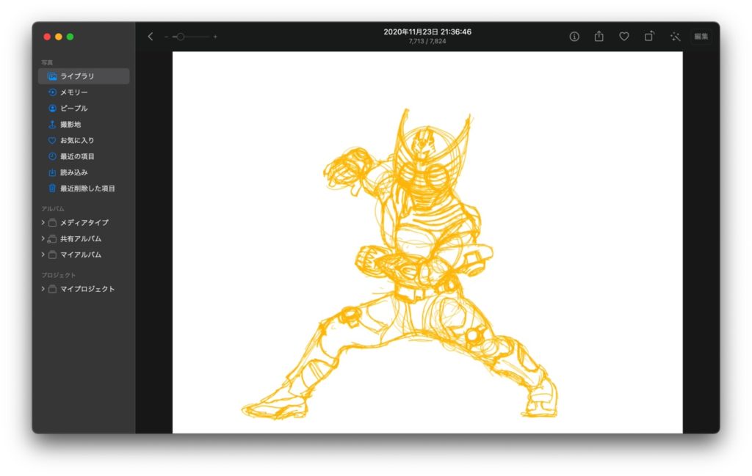This screenshot has width=752, height=476.
Task: Click the photo counter 7,713 / 7,824
Action: (x=427, y=41)
